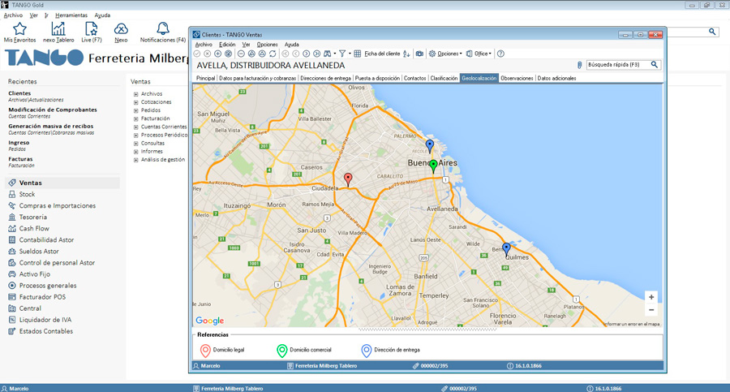Image resolution: width=730 pixels, height=392 pixels.
Task: Open the Office dropdown in toolbar
Action: [479, 54]
